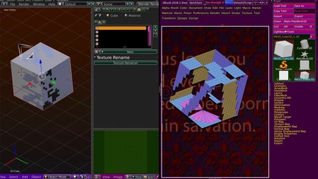This screenshot has width=318, height=179.
Task: Open the Scene selector dropdown
Action: click(x=99, y=4)
